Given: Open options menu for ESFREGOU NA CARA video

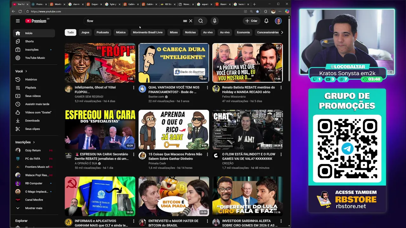Looking at the screenshot, I should click(134, 154).
